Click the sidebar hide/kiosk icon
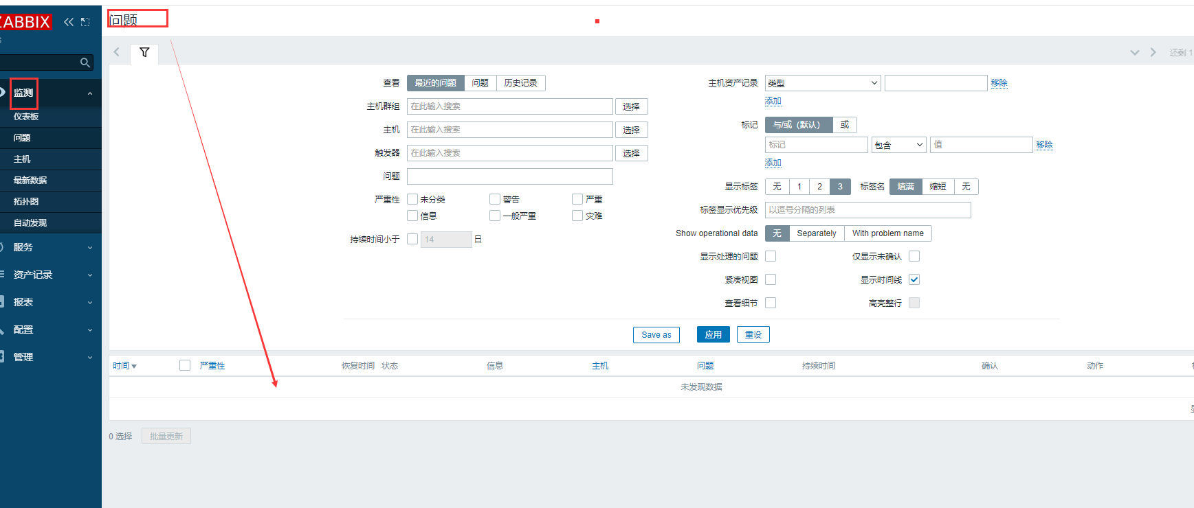Screen dimensions: 1194x508 pyautogui.click(x=85, y=22)
